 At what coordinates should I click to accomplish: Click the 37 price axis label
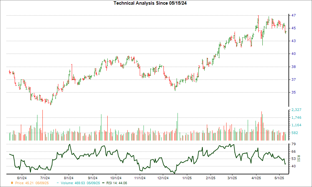[x=294, y=79]
